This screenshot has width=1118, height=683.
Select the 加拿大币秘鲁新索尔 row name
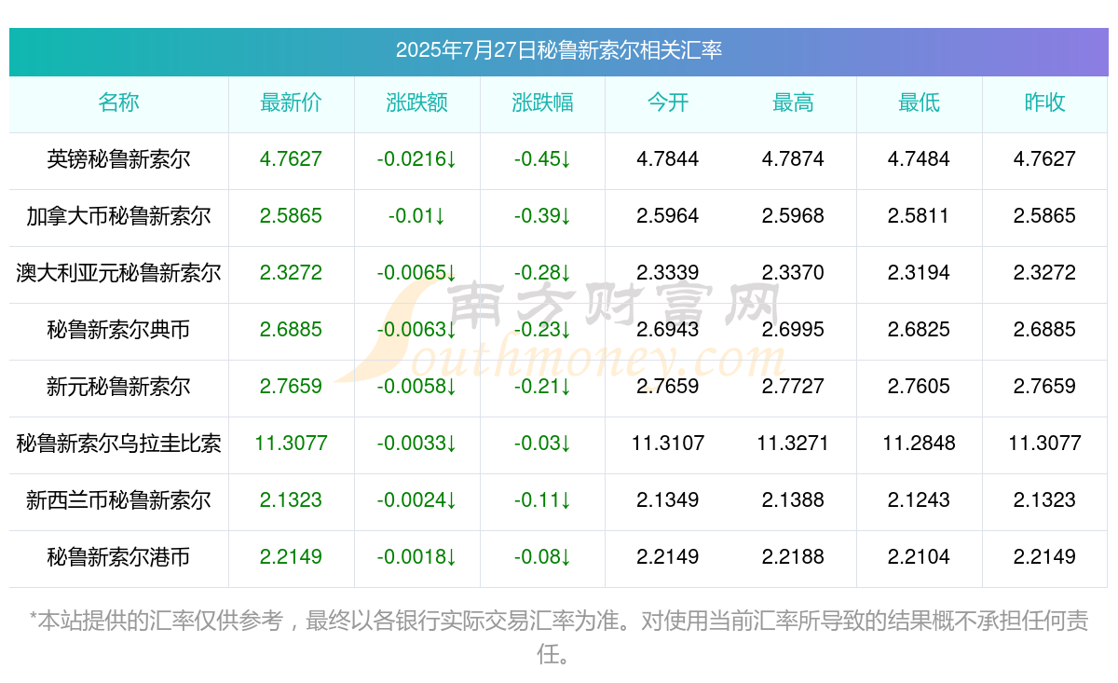tap(118, 216)
